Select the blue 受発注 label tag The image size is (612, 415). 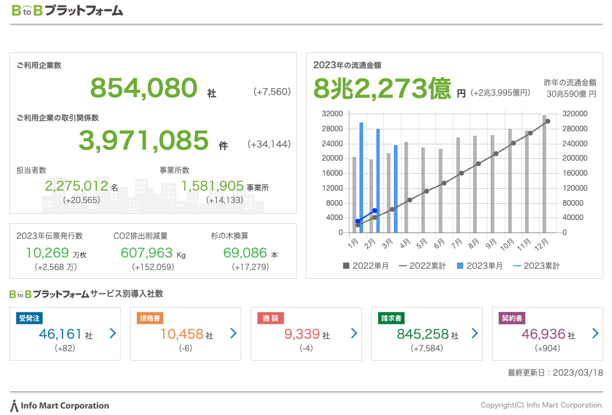click(29, 318)
